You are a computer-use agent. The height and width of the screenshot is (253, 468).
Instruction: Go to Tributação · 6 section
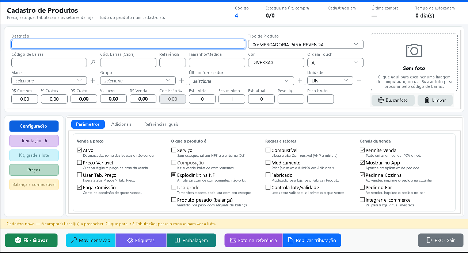pyautogui.click(x=34, y=141)
